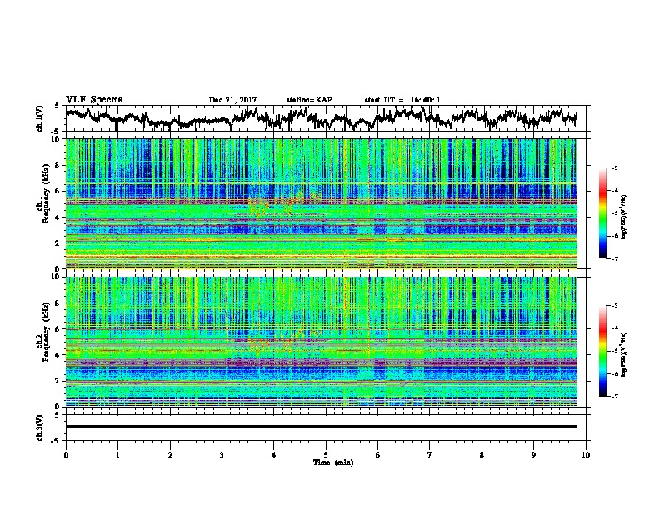Click the 'ch.1(V)' axis label at top
The image size is (660, 510).
click(40, 118)
